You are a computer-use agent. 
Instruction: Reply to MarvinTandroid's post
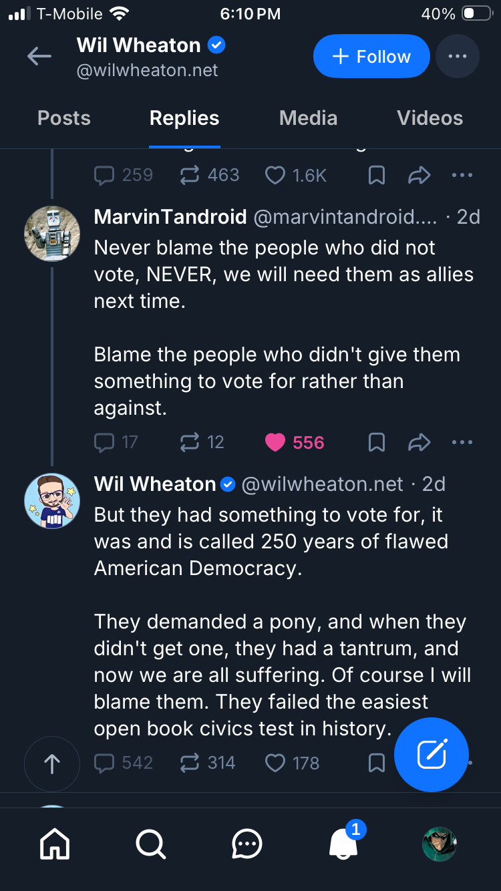[105, 442]
